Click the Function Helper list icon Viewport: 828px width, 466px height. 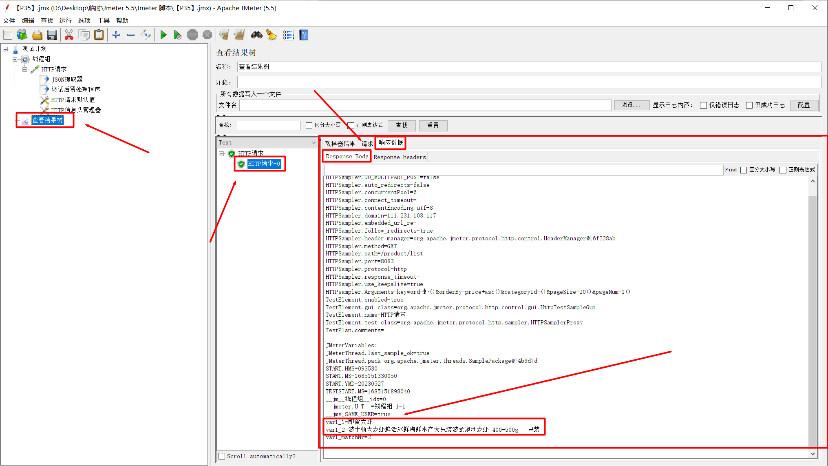288,35
